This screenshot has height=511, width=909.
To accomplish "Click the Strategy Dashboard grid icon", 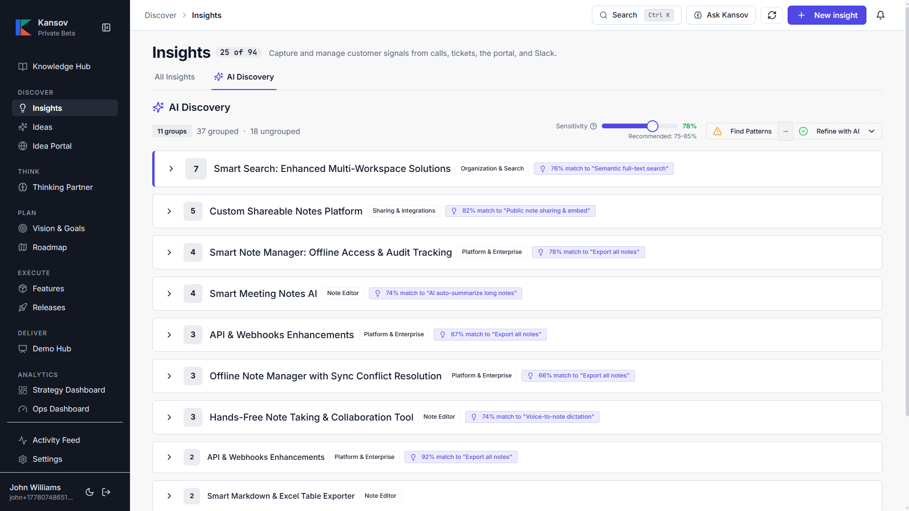I will (x=22, y=390).
